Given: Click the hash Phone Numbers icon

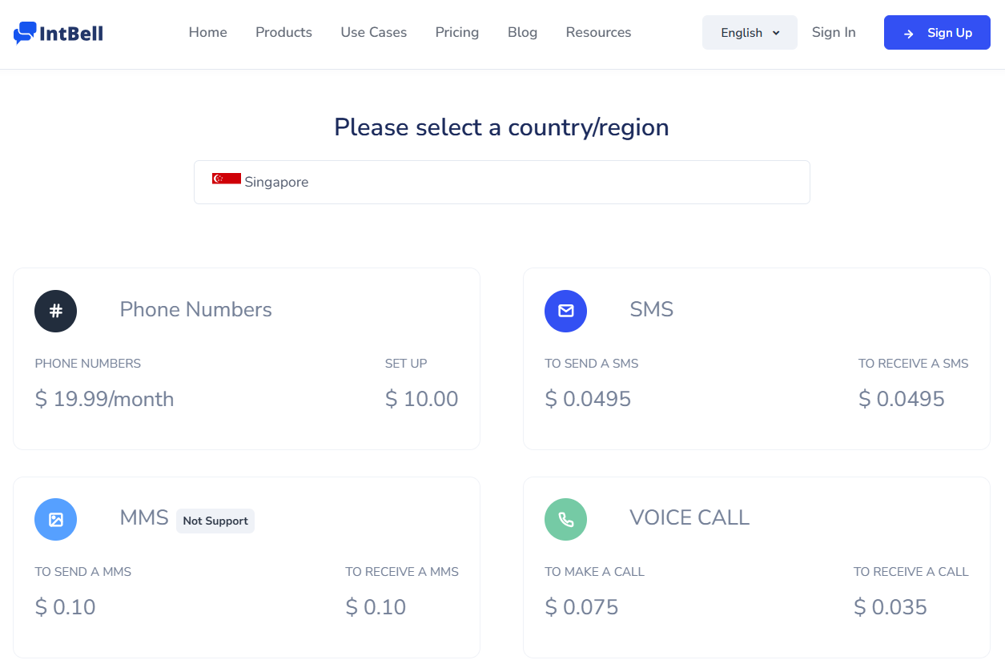Looking at the screenshot, I should [x=56, y=311].
